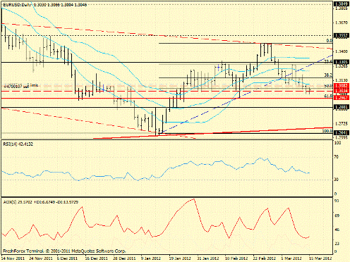The height and width of the screenshot is (262, 350).
Task: Click the 5 Mar 2012 date label
Action: (291, 258)
